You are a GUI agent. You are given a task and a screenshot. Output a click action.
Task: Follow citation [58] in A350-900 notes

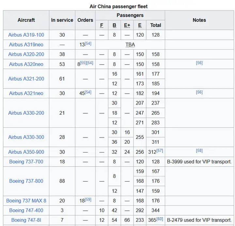[x=199, y=151]
